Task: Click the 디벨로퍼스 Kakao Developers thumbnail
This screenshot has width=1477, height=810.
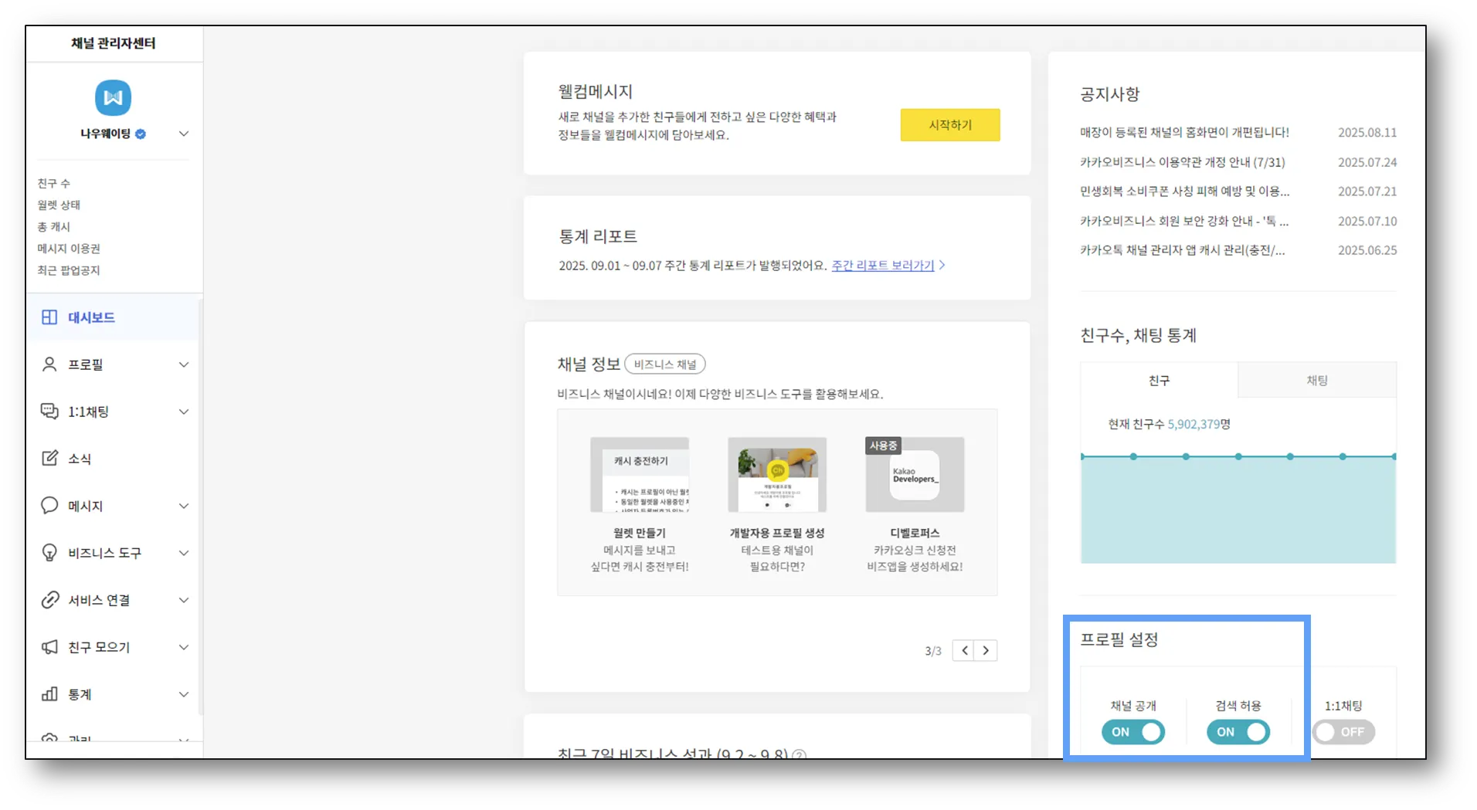Action: click(x=915, y=474)
